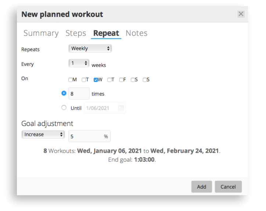
Task: Tick the Saturday checkbox
Action: pos(133,80)
